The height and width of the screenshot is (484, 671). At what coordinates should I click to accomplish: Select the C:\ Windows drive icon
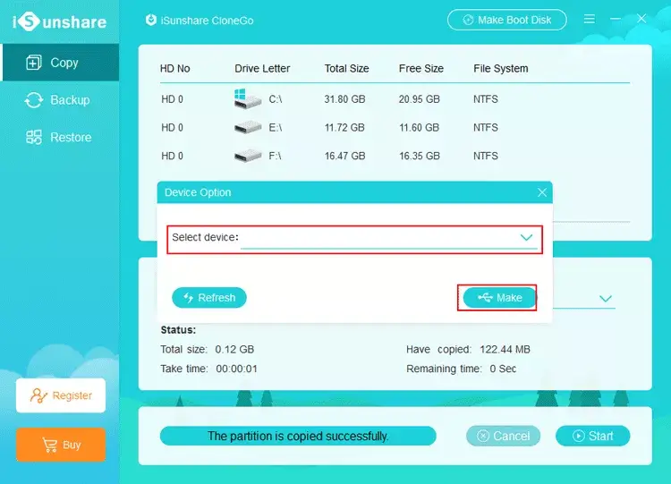point(248,98)
